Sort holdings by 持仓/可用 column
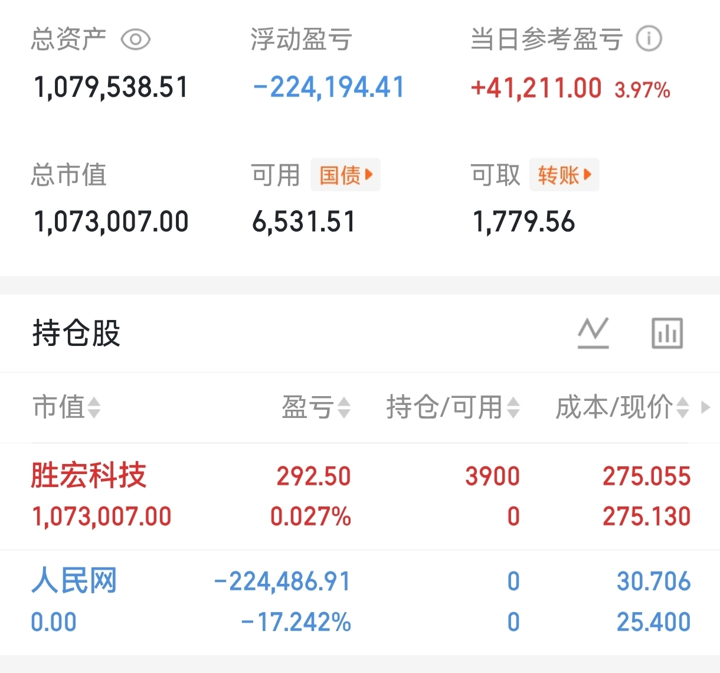The image size is (720, 673). click(x=453, y=407)
